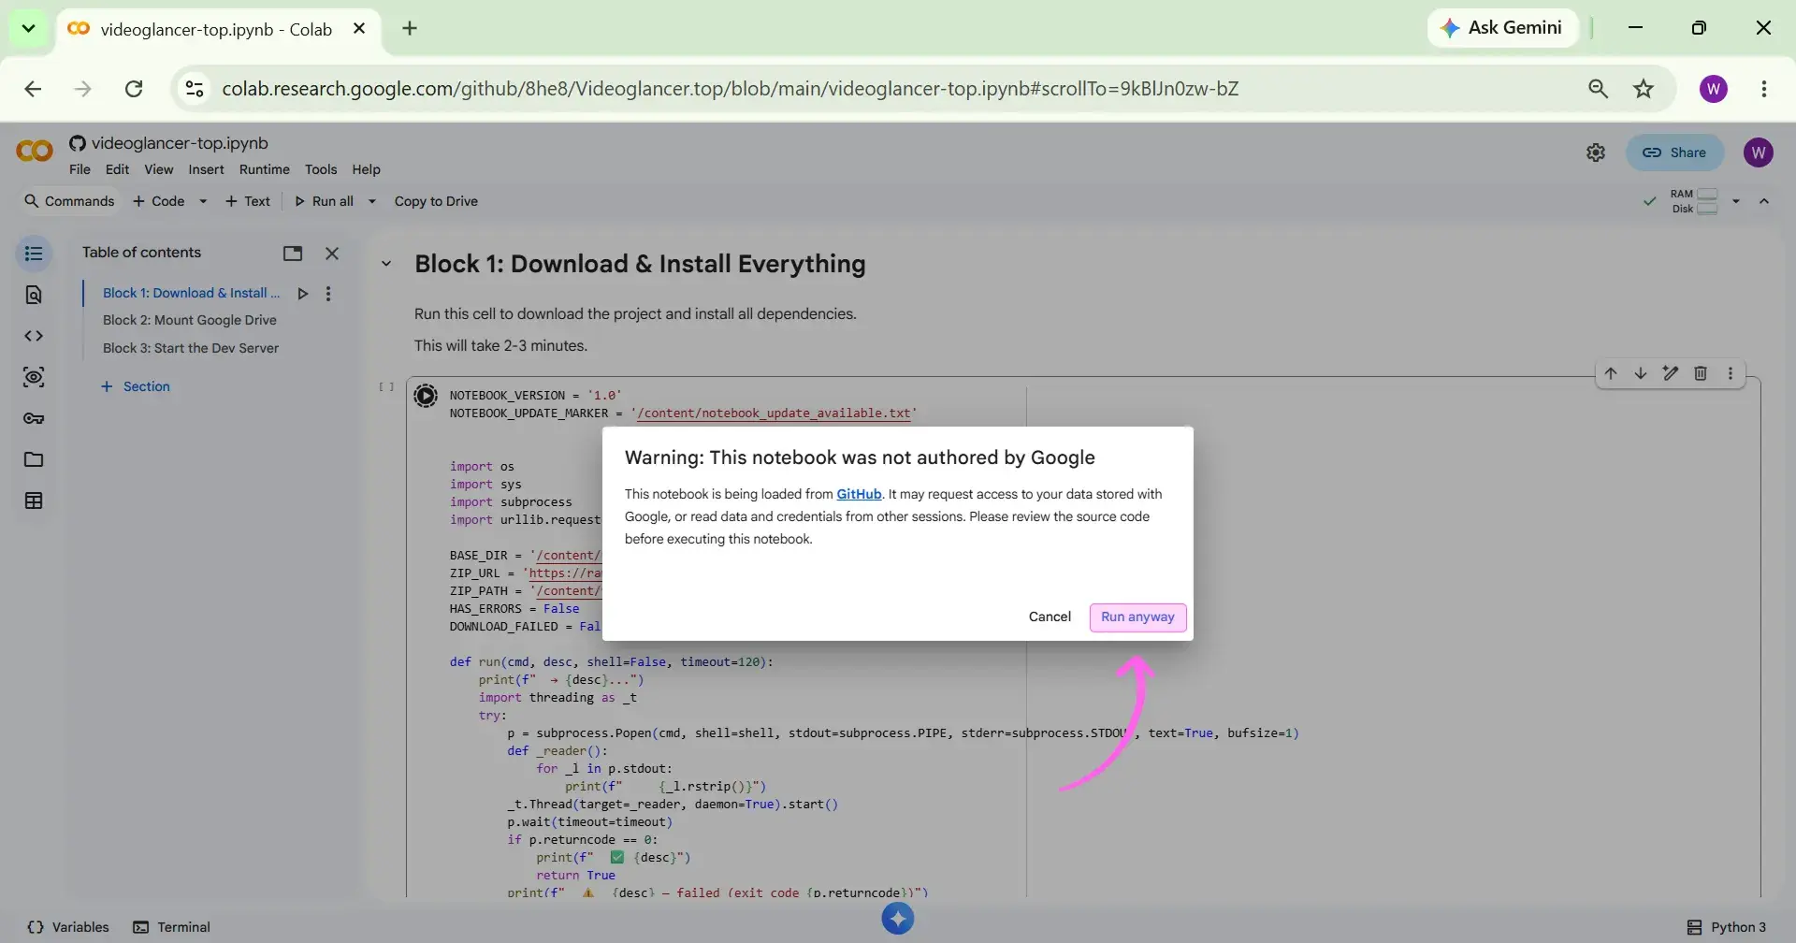
Task: Click RAM Disk usage indicator
Action: [1694, 201]
